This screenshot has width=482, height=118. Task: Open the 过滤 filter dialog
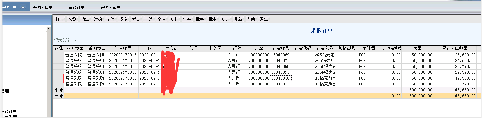[98, 20]
